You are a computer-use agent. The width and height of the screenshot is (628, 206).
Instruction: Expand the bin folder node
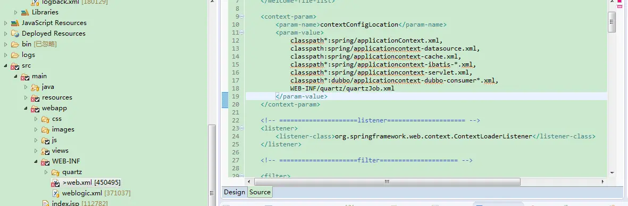(x=6, y=44)
